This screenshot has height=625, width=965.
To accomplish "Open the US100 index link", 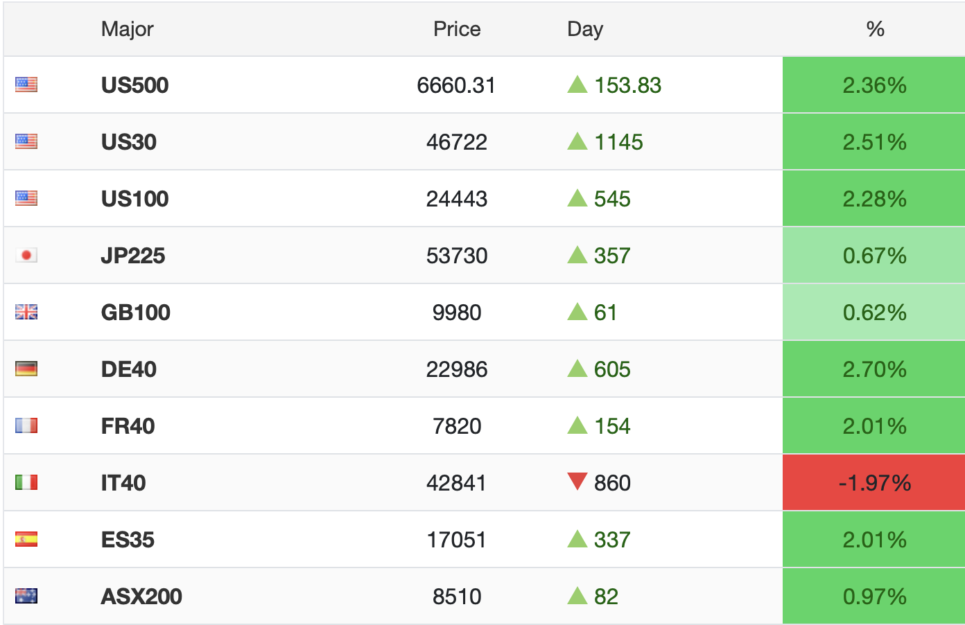I will [x=135, y=199].
